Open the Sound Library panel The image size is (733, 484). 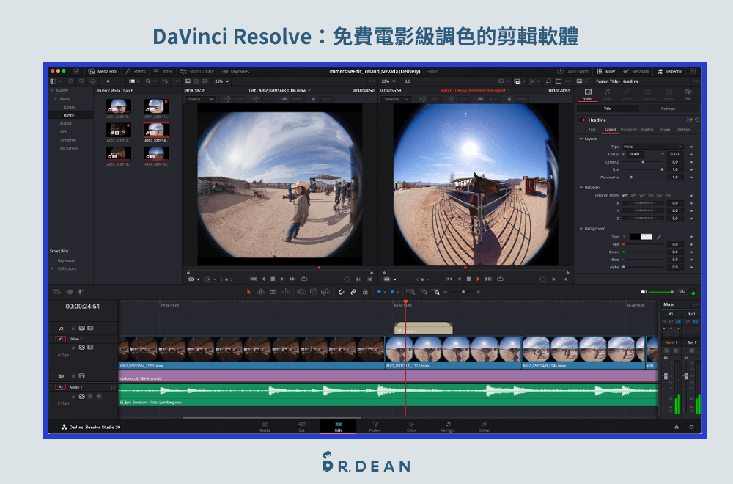click(196, 72)
